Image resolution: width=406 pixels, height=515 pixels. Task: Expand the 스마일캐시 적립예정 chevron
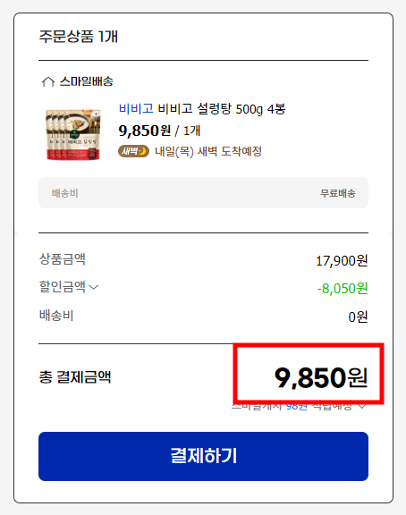click(362, 406)
